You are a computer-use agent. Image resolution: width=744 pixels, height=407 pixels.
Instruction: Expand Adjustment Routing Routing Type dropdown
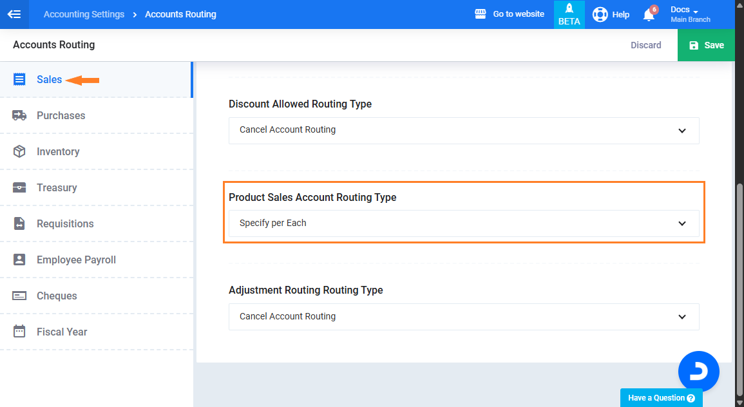(464, 317)
